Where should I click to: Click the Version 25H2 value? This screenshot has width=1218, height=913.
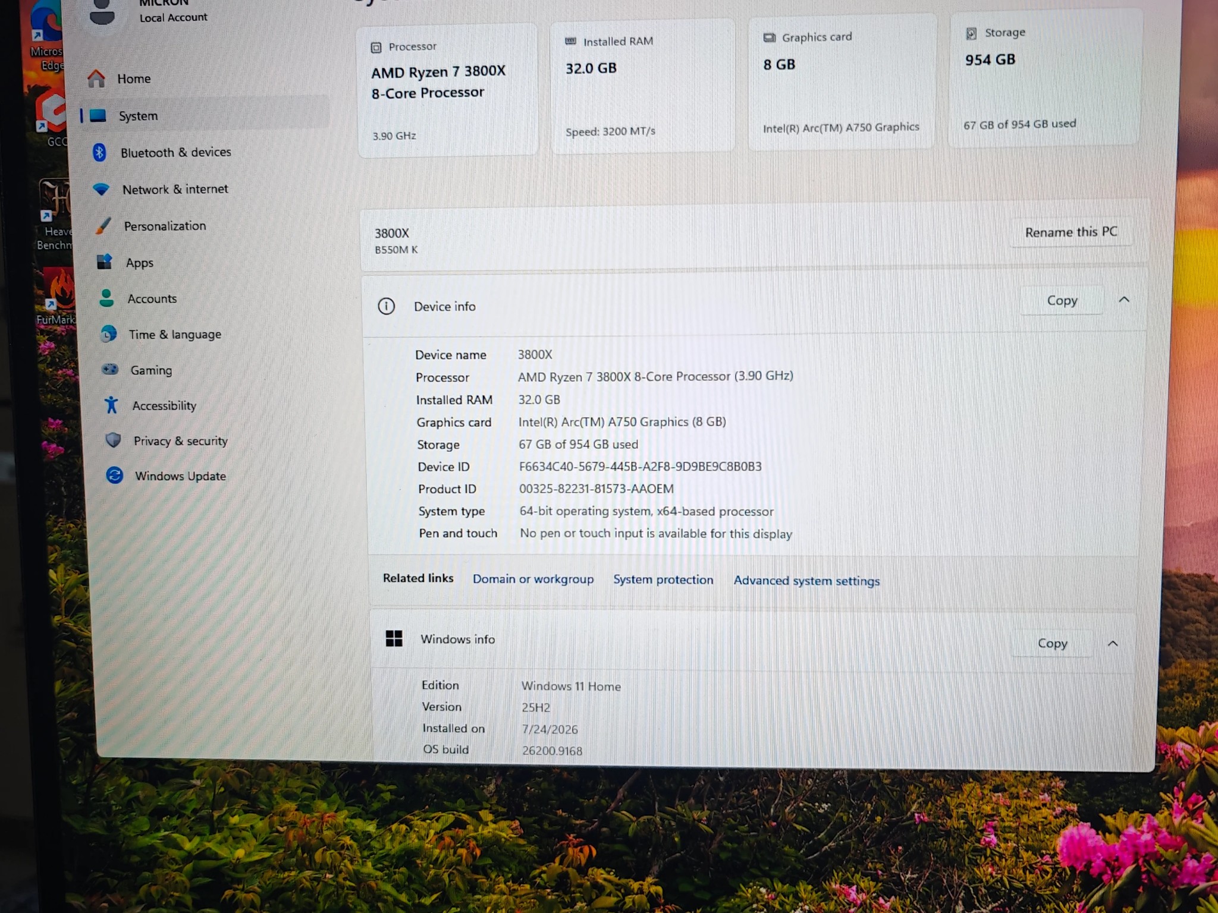[x=536, y=707]
